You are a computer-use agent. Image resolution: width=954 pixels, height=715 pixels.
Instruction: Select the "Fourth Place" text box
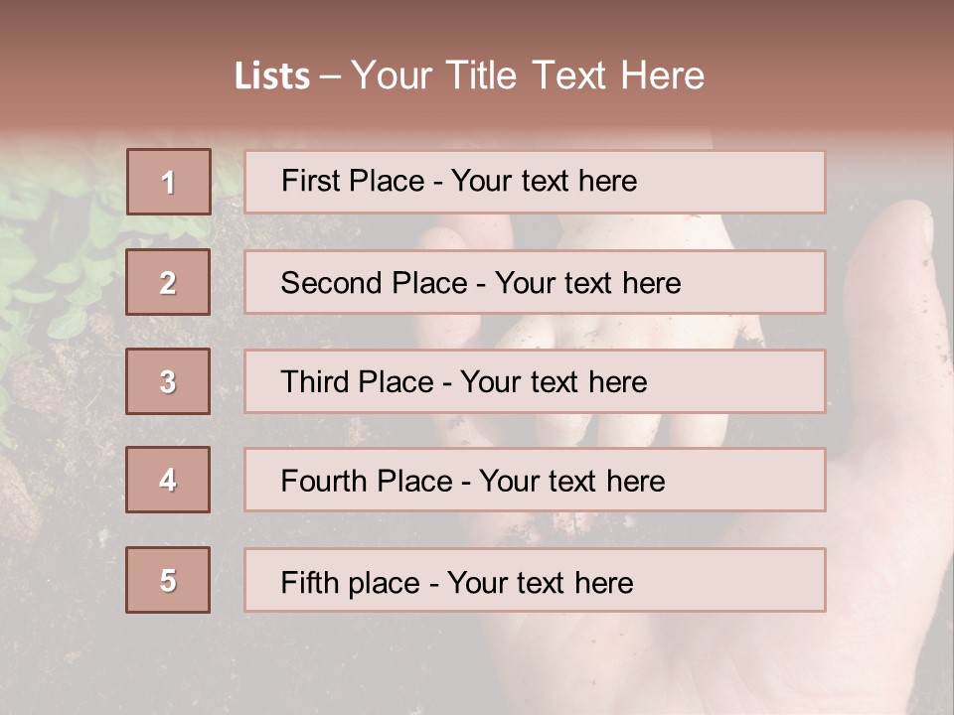535,481
